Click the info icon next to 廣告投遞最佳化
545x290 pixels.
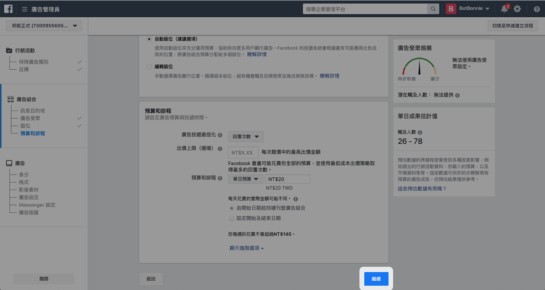220,135
